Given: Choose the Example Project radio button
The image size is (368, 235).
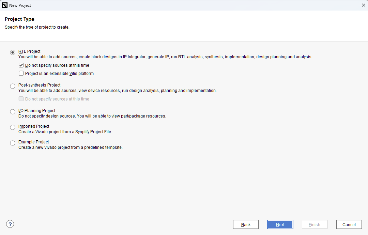Looking at the screenshot, I should pos(13,143).
